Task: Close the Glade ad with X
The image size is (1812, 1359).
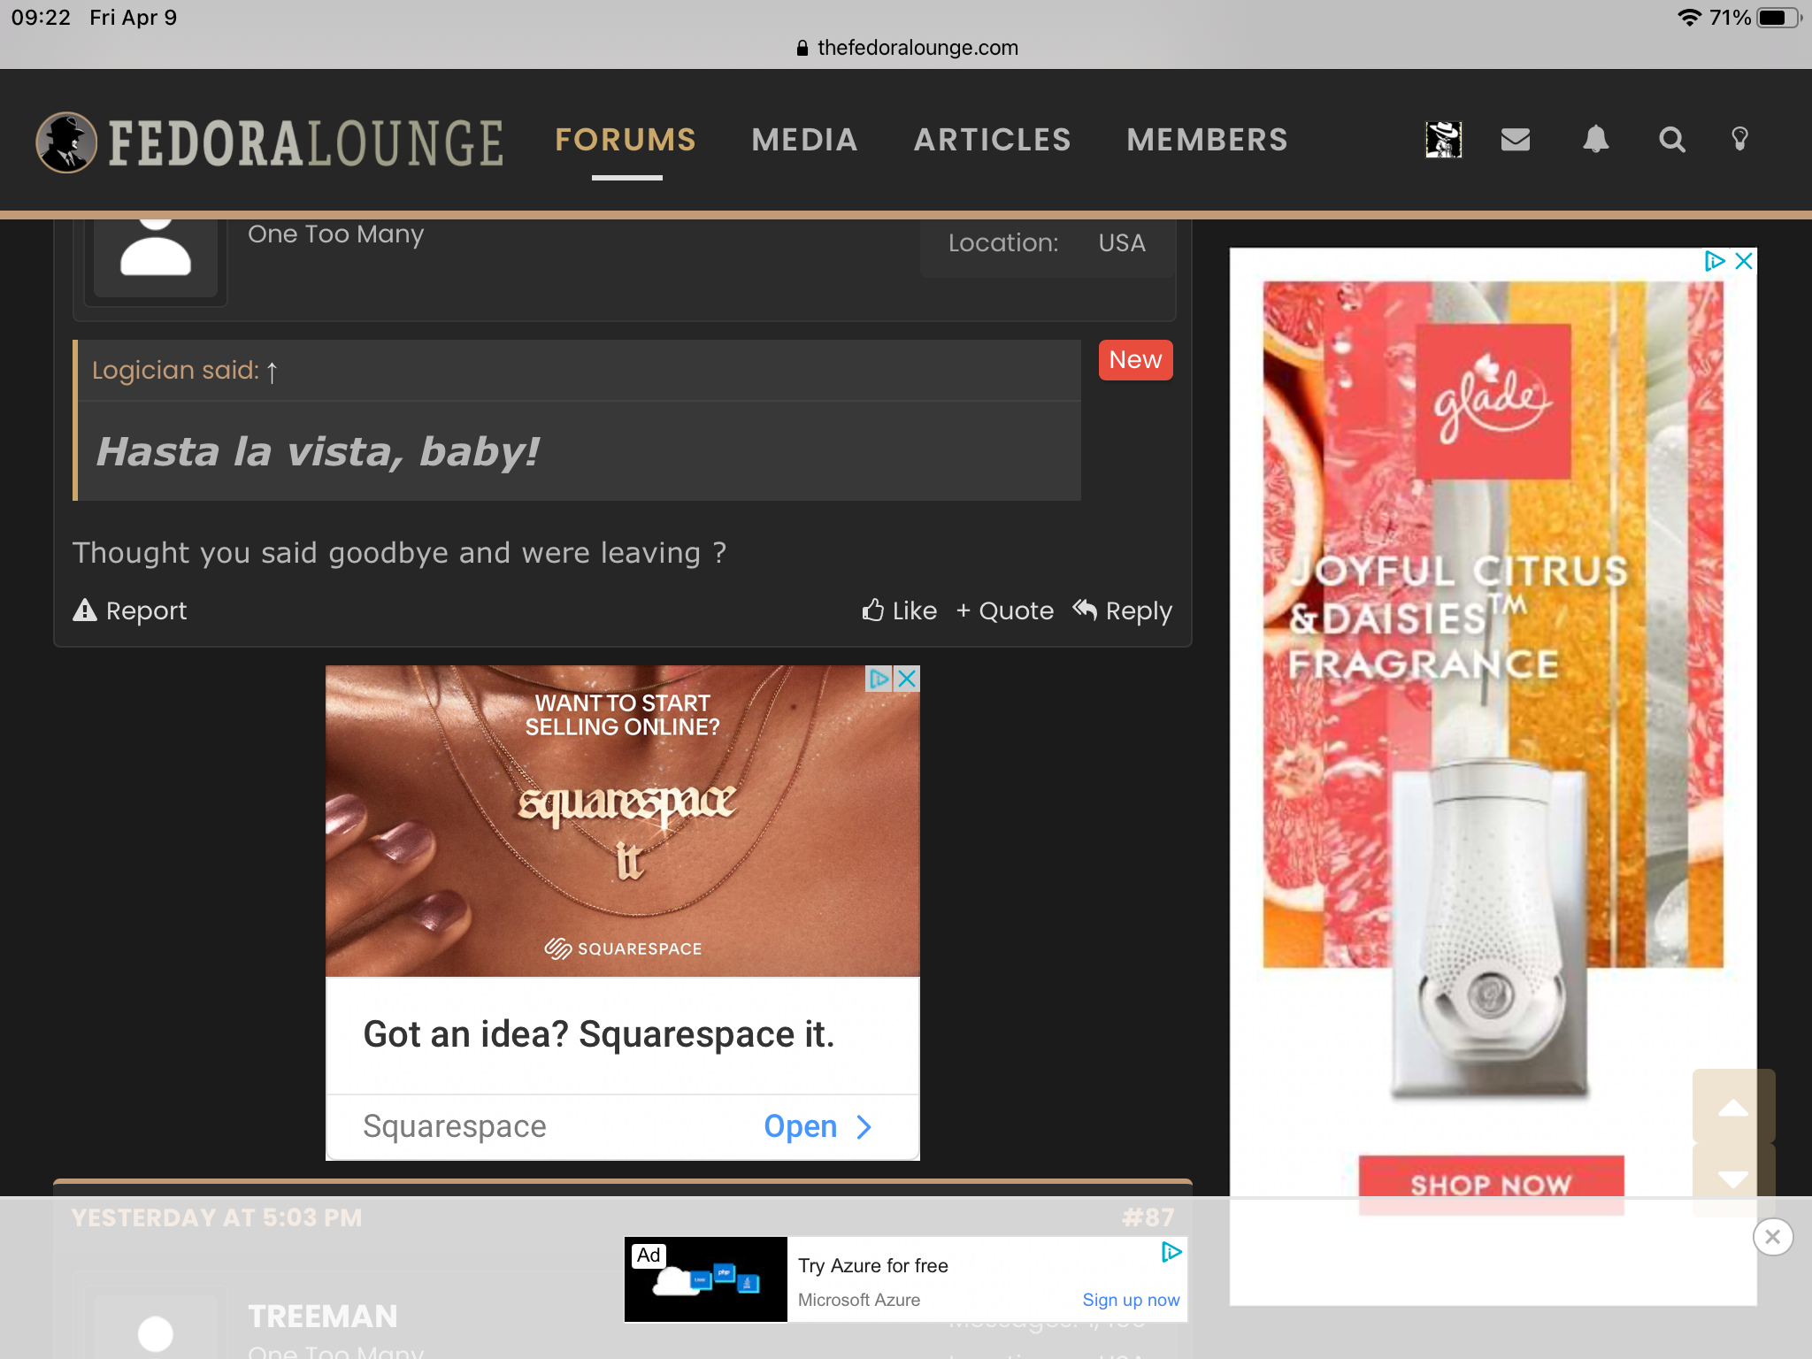Action: [1744, 261]
